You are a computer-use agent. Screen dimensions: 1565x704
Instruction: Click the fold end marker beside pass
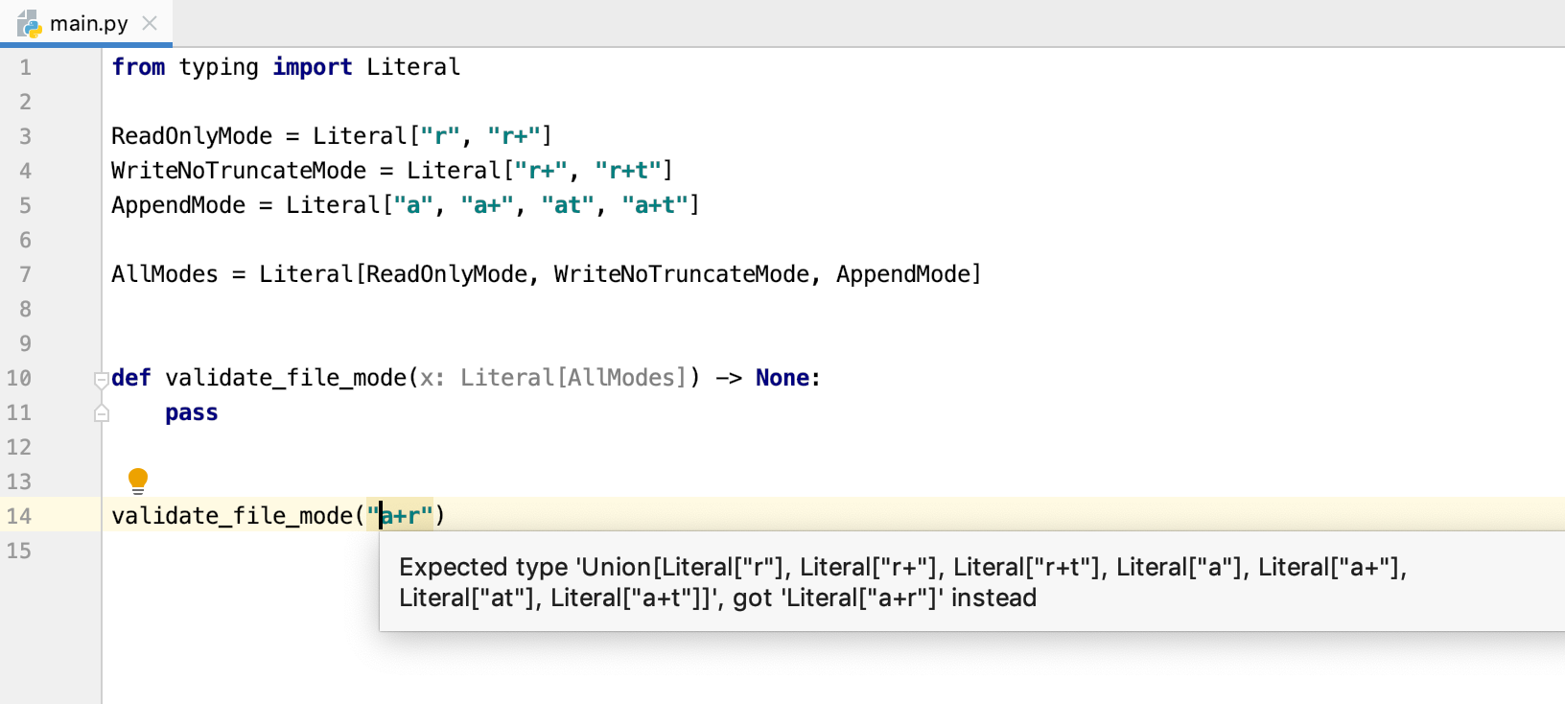click(102, 413)
